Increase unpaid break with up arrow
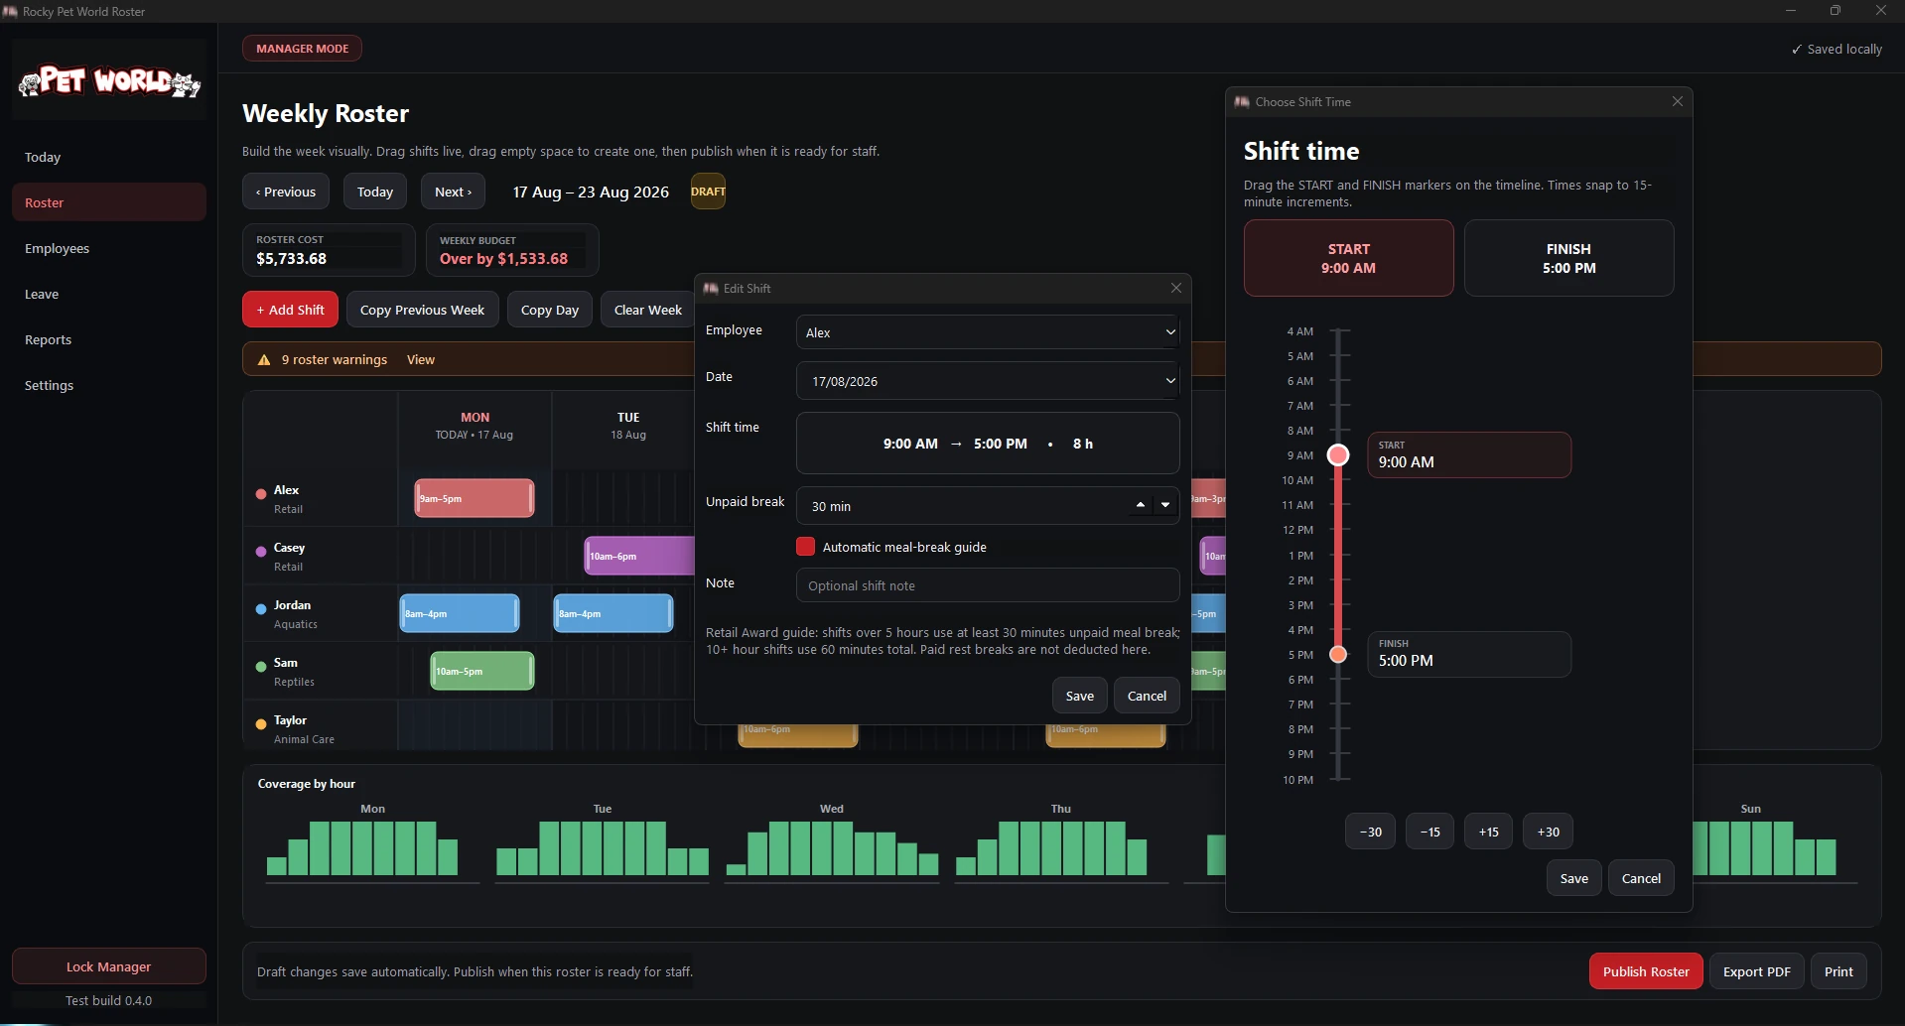 [x=1141, y=505]
